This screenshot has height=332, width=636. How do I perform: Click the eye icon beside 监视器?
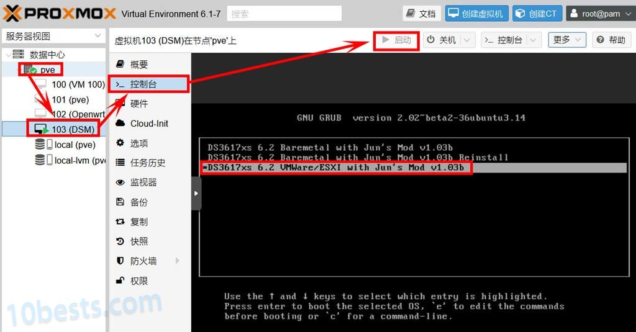pos(120,182)
